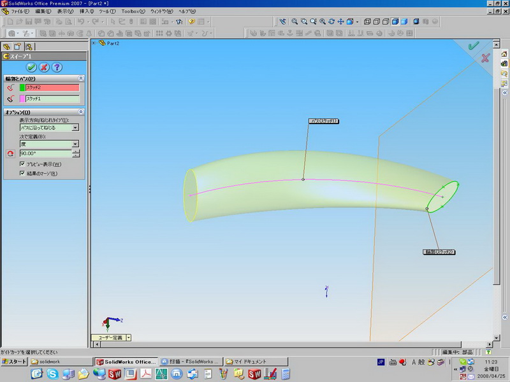Viewport: 510px width, 382px height.
Task: Click the profile field containing スケッチ2
Action: [52, 87]
